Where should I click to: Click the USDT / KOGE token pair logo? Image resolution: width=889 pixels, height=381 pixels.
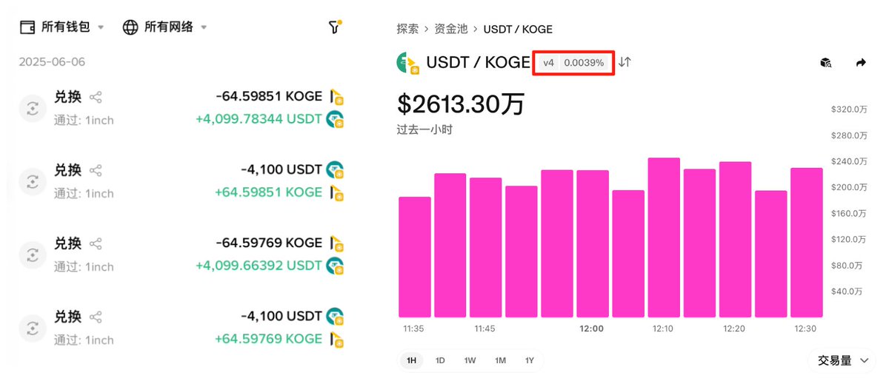(408, 64)
